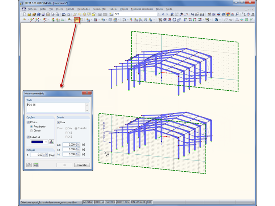Viewport: 275px width, 206px height.
Task: Open the Δz value arrow menu
Action: [79, 154]
